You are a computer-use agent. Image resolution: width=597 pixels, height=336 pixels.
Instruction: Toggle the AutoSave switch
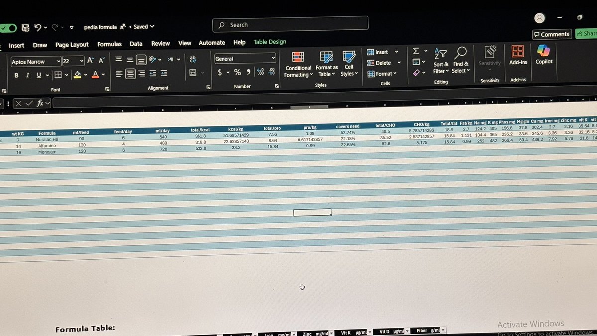[8, 28]
